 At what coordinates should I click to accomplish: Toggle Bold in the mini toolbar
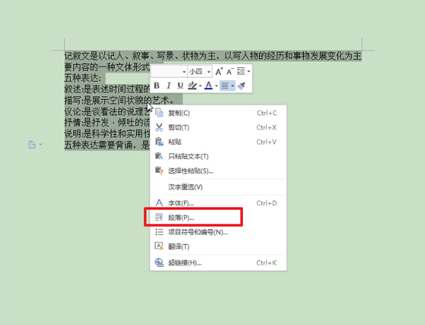point(157,86)
